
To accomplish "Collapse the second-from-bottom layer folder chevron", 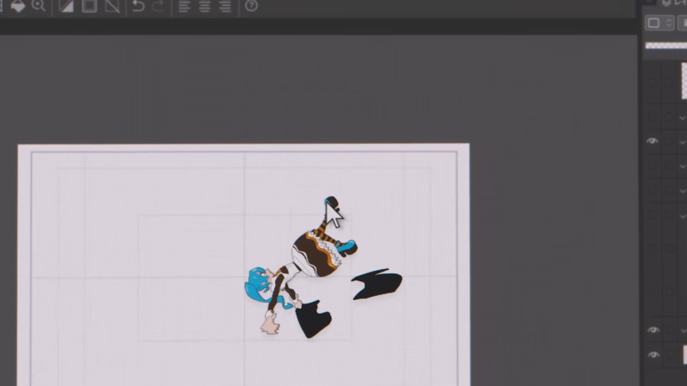I will (x=684, y=331).
